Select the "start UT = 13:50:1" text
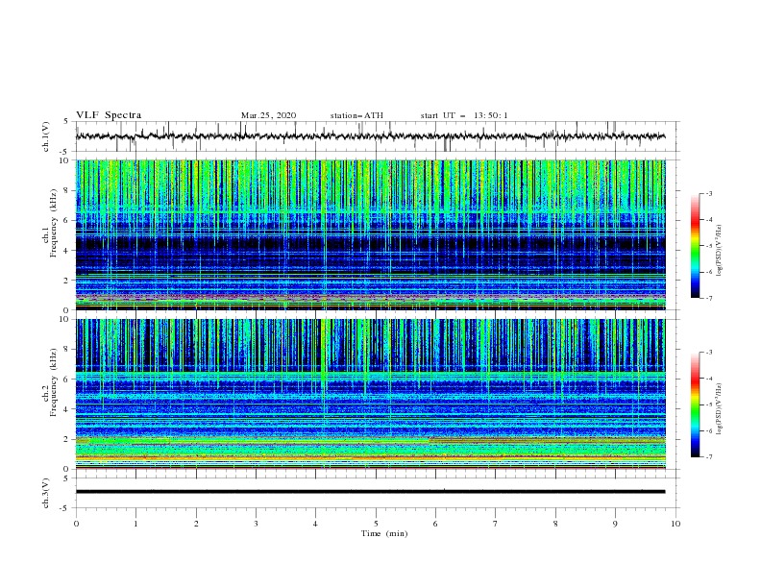This screenshot has width=761, height=588. pyautogui.click(x=464, y=115)
